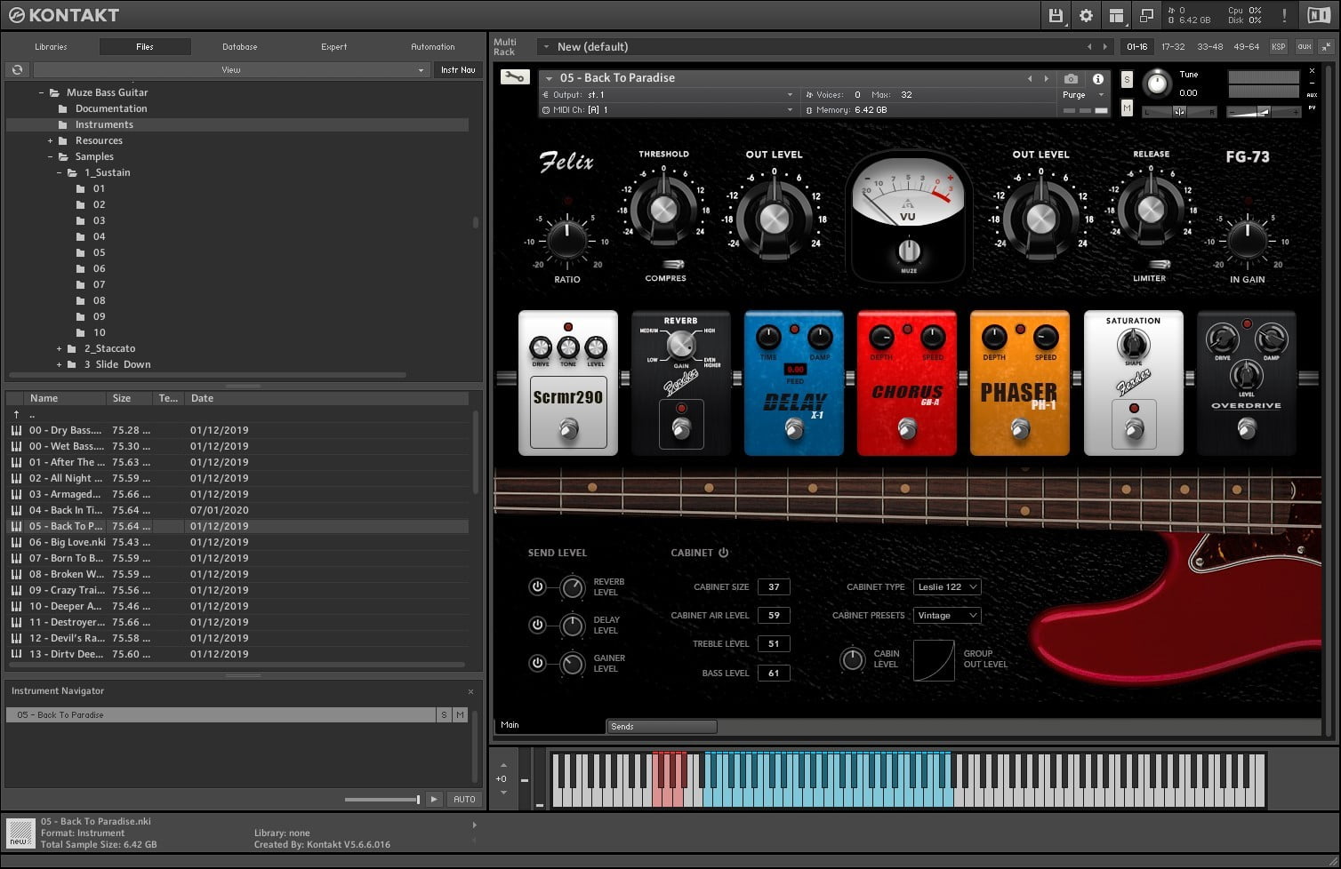Adjust the preview volume slider
This screenshot has width=1341, height=869.
[x=381, y=799]
